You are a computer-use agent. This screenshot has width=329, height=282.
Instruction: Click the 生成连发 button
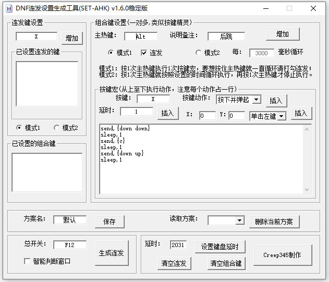pyautogui.click(x=112, y=253)
